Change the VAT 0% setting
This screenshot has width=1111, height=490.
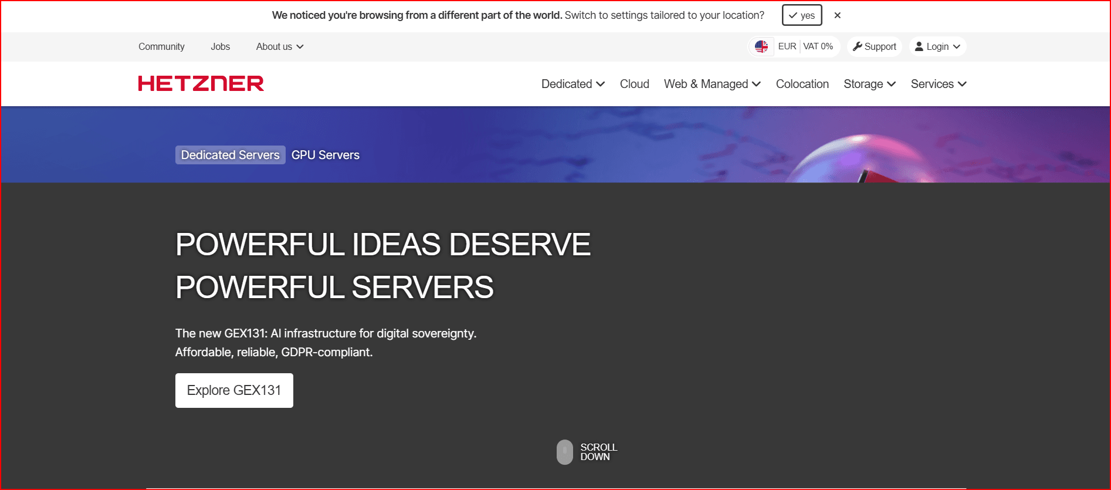pos(818,46)
